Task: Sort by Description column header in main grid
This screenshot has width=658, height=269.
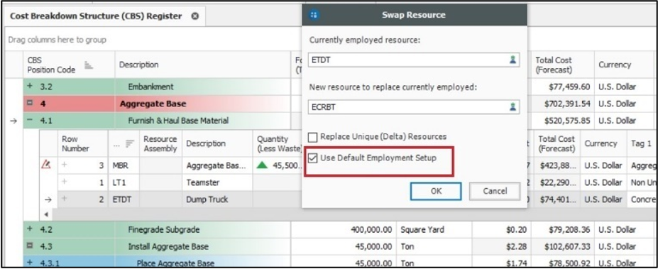Action: coord(203,65)
